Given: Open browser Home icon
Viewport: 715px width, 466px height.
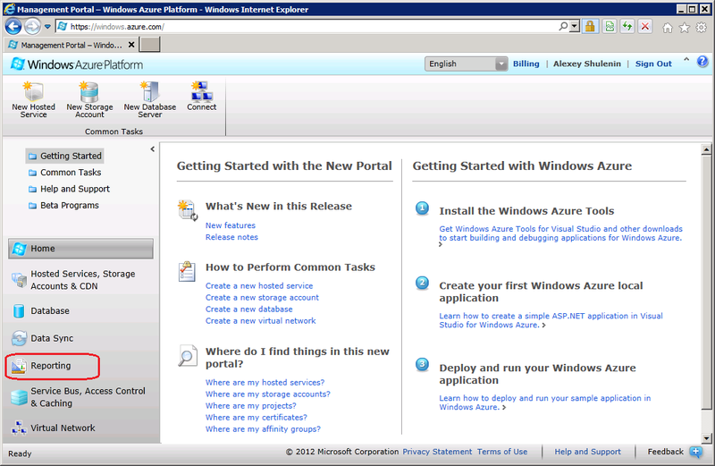Looking at the screenshot, I should point(668,28).
